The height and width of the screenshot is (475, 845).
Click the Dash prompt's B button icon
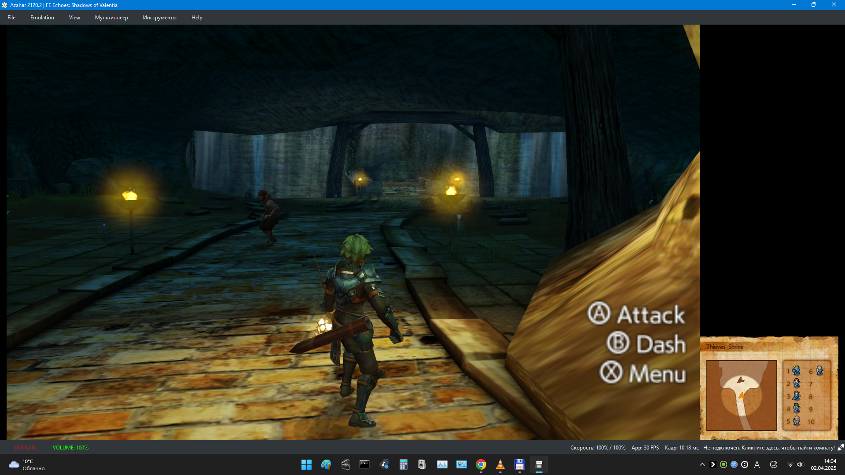tap(618, 343)
